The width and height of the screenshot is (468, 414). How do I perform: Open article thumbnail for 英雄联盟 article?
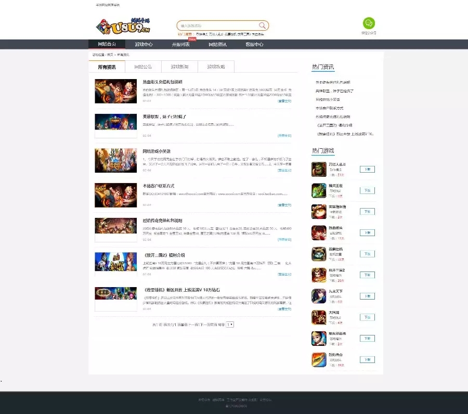coord(116,126)
